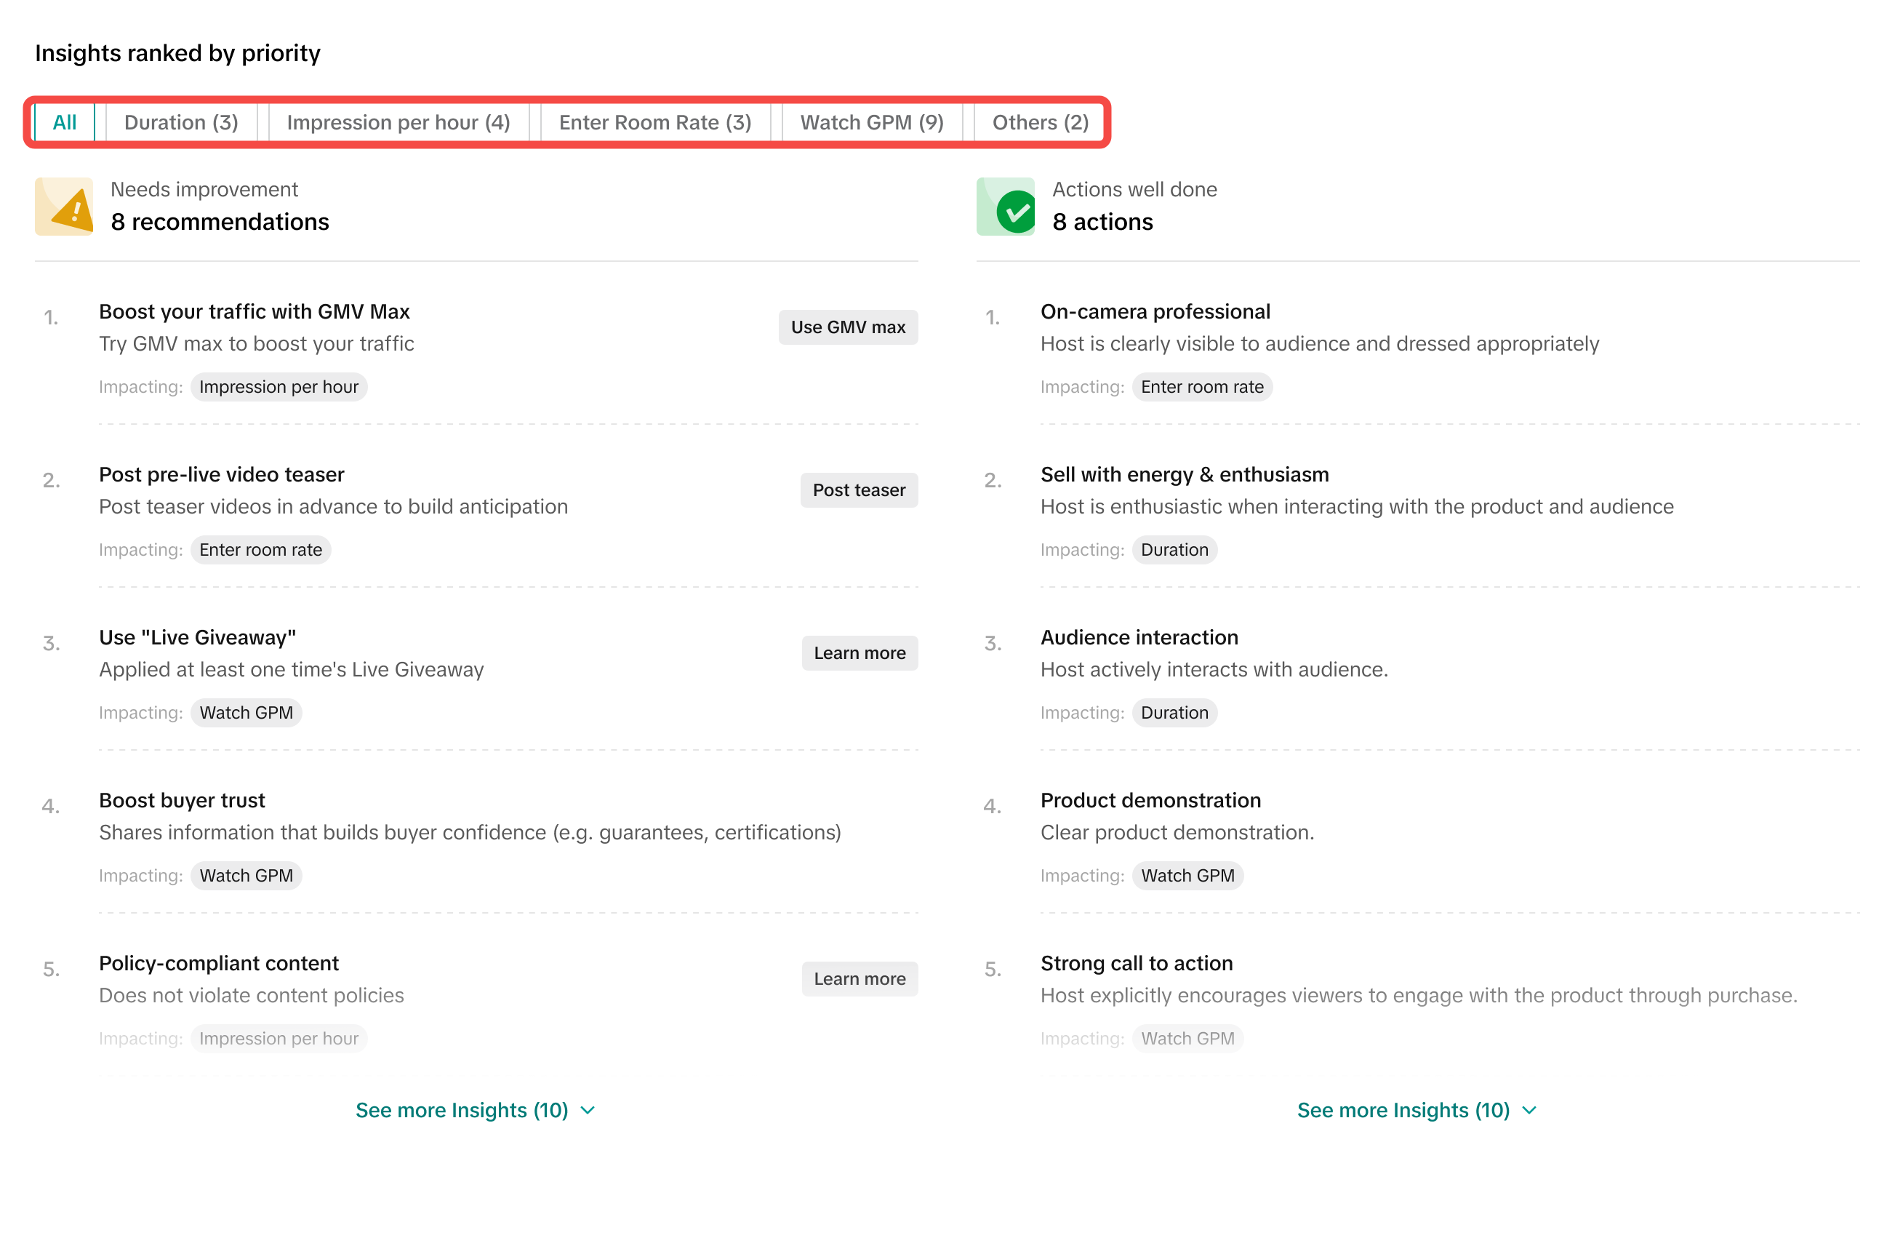Click the On-camera professional action title

(x=1155, y=312)
